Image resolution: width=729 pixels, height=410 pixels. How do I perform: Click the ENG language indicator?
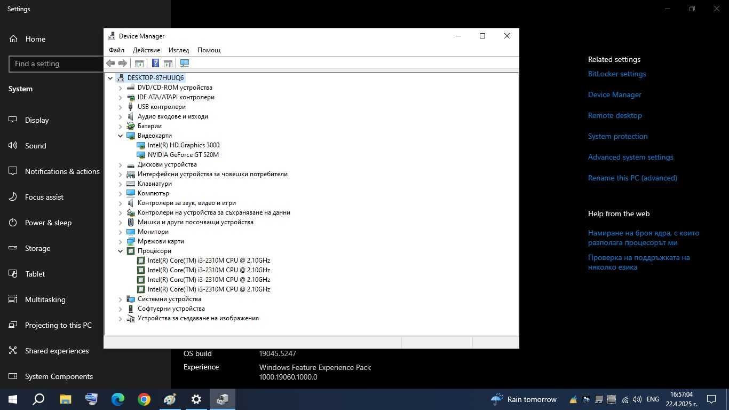tap(653, 399)
